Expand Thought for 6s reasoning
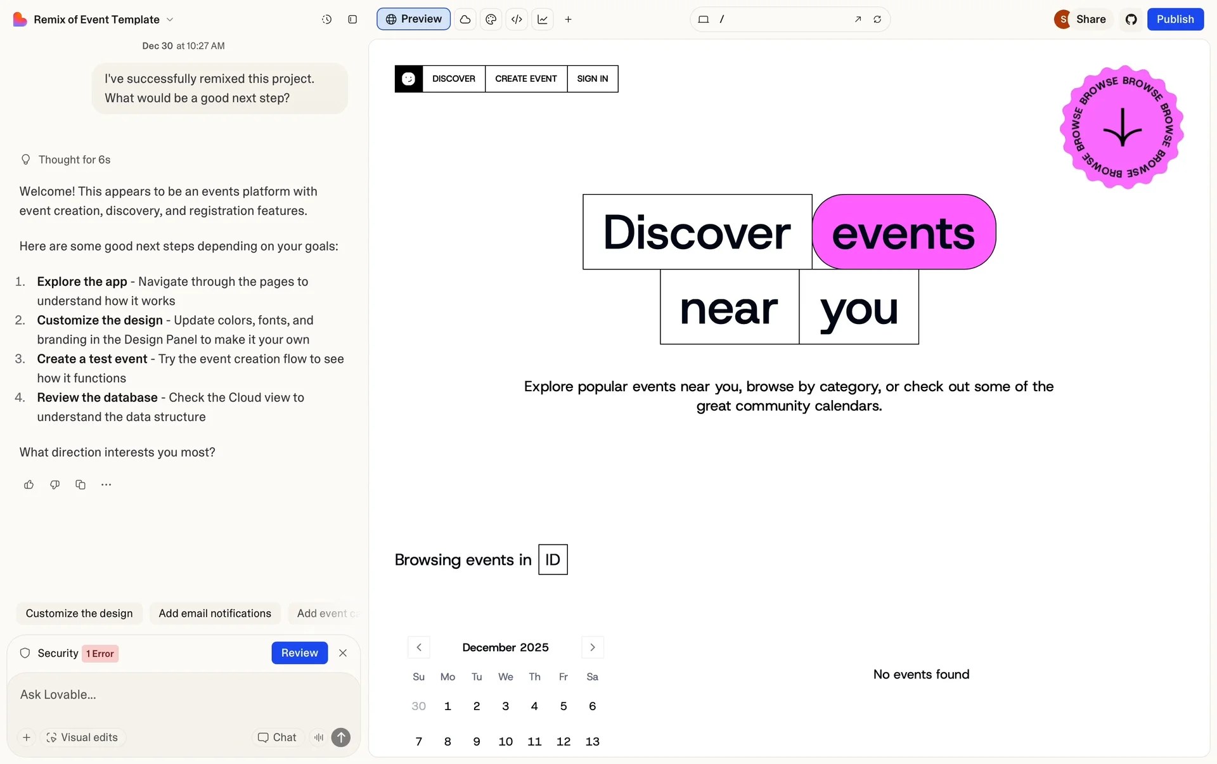This screenshot has height=764, width=1217. (x=74, y=160)
